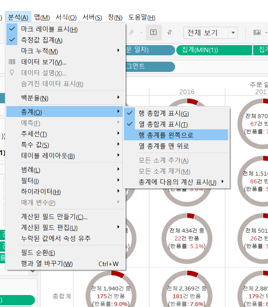Click the pin (fix axes) toolbar icon
This screenshot has width=268, height=307.
click(x=169, y=32)
